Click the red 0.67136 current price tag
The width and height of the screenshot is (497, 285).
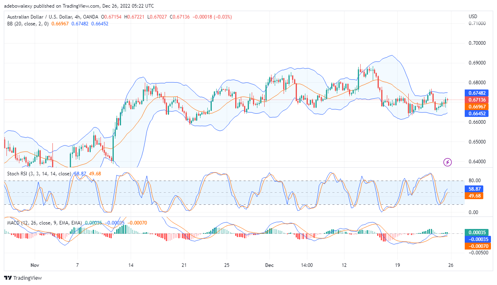tap(478, 100)
